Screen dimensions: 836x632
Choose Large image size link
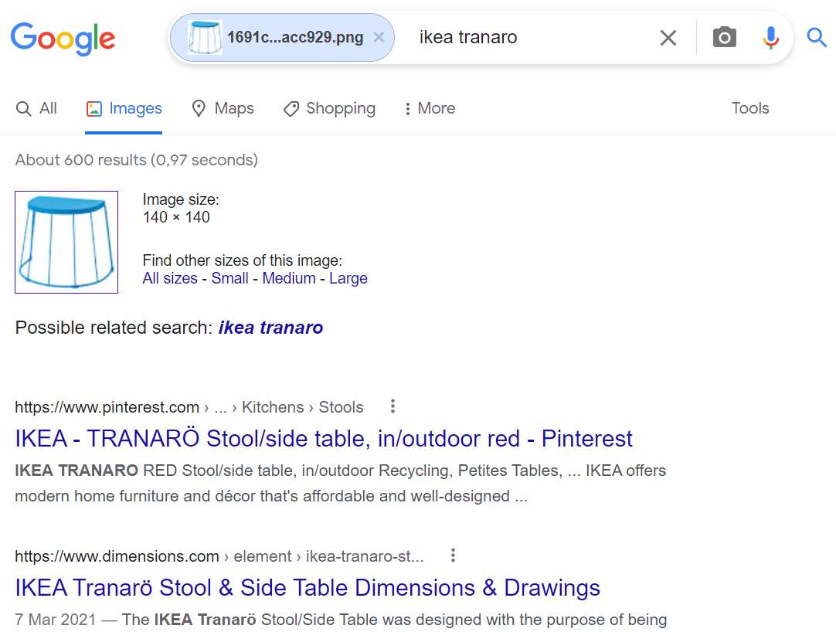coord(348,278)
